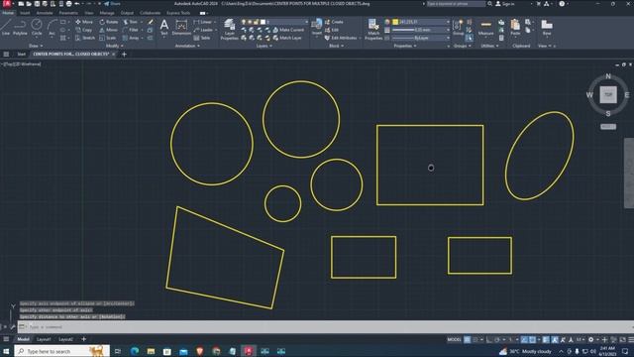Click the Undo arrow in quick access toolbar
The height and width of the screenshot is (357, 634).
pos(77,4)
